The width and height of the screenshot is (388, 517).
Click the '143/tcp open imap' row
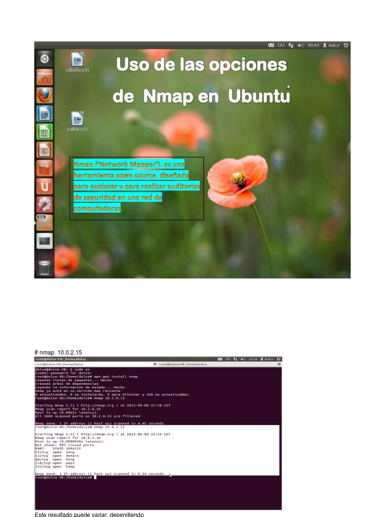click(x=55, y=467)
